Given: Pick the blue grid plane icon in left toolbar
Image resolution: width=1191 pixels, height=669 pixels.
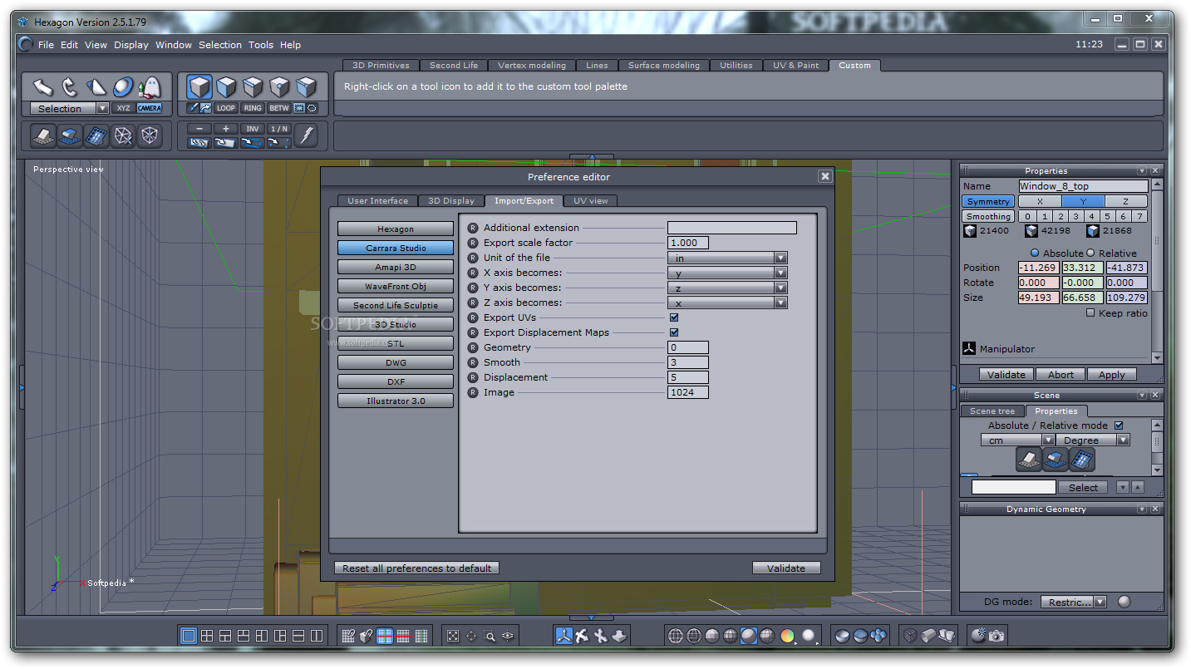Looking at the screenshot, I should tap(96, 135).
